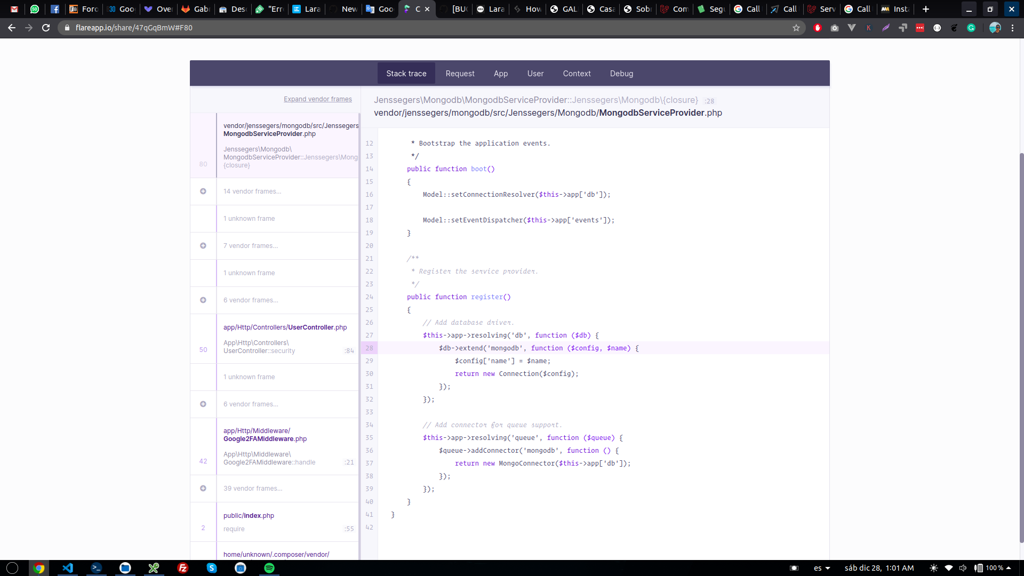The height and width of the screenshot is (576, 1024).
Task: Click the Vimium extension icon
Action: click(x=851, y=28)
